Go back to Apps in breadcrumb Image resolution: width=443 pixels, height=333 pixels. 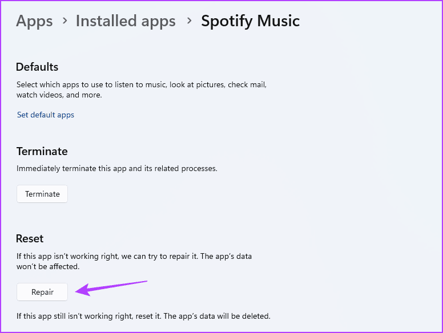tap(34, 21)
